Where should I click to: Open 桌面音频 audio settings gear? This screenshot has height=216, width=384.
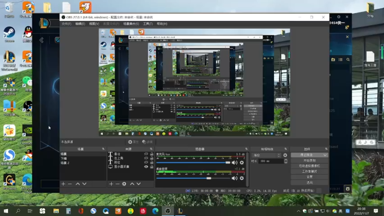(x=242, y=178)
